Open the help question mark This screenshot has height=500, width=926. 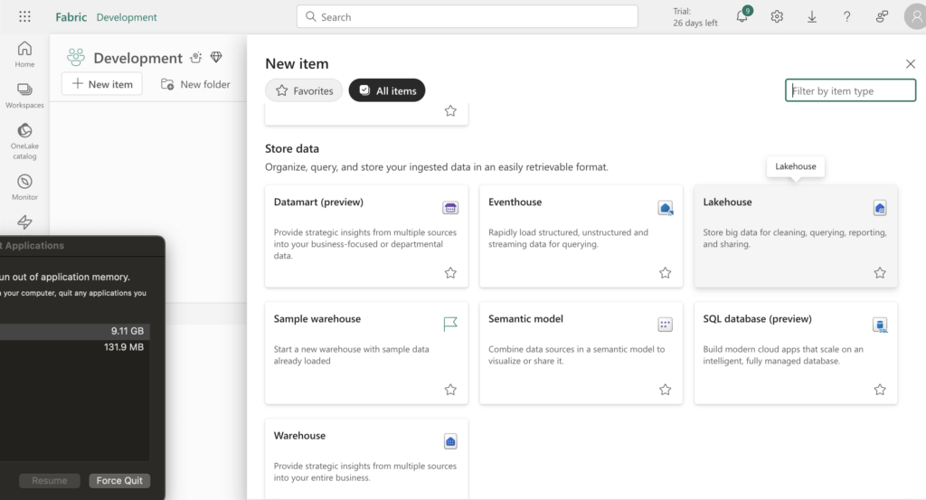tap(846, 16)
